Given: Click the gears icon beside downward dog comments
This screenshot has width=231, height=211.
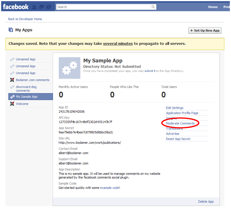Looking at the screenshot, I should tap(12, 87).
